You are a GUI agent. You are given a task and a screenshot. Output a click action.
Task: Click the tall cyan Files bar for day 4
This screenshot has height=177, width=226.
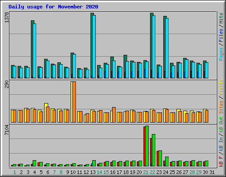tap(34, 51)
